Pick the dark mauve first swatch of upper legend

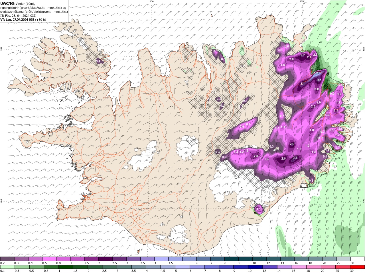click(x=7, y=259)
